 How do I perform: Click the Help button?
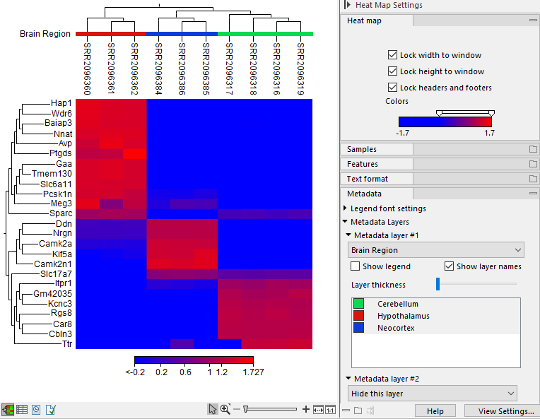pyautogui.click(x=435, y=411)
